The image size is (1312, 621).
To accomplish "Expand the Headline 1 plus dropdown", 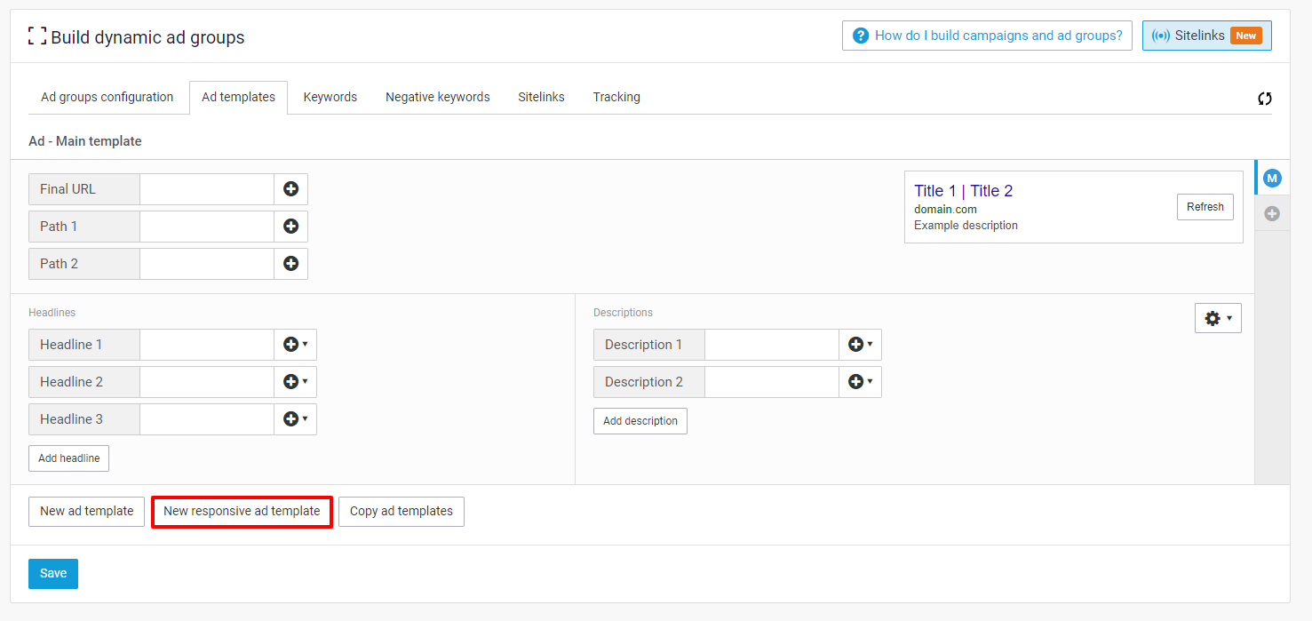I will 295,345.
